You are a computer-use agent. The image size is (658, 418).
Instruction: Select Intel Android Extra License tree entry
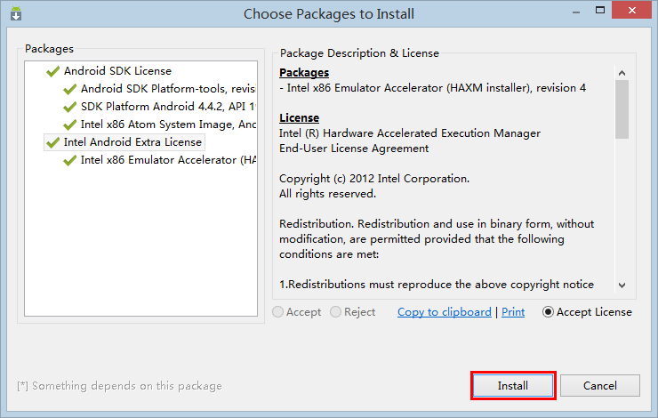tap(132, 142)
